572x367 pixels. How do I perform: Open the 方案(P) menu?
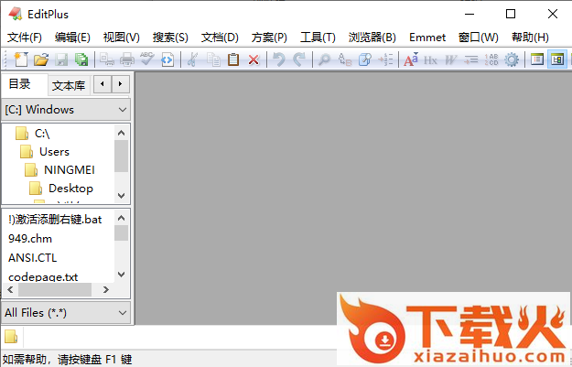point(269,38)
